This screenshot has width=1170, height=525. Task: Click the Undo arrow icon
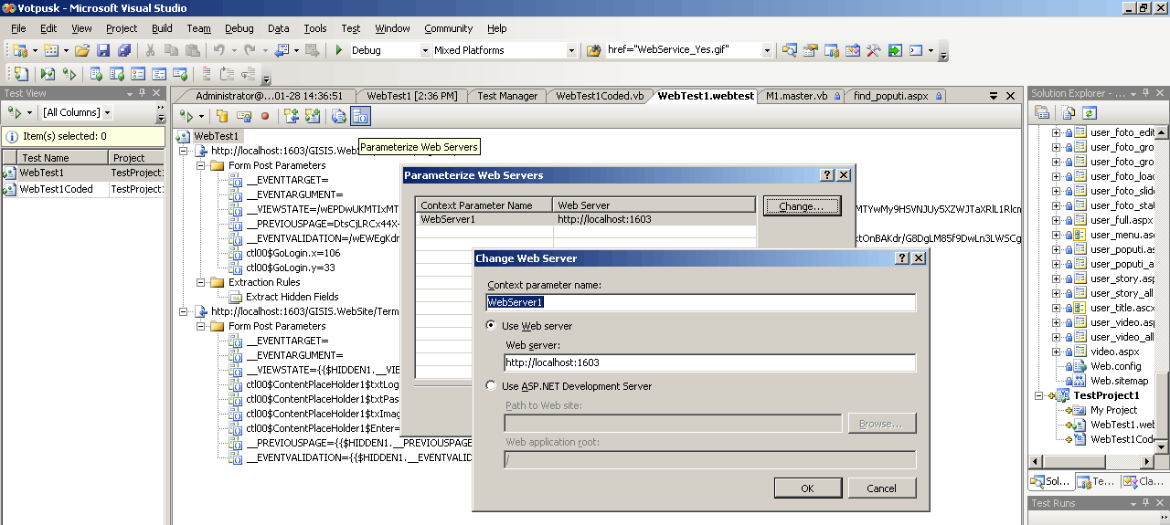(x=218, y=50)
